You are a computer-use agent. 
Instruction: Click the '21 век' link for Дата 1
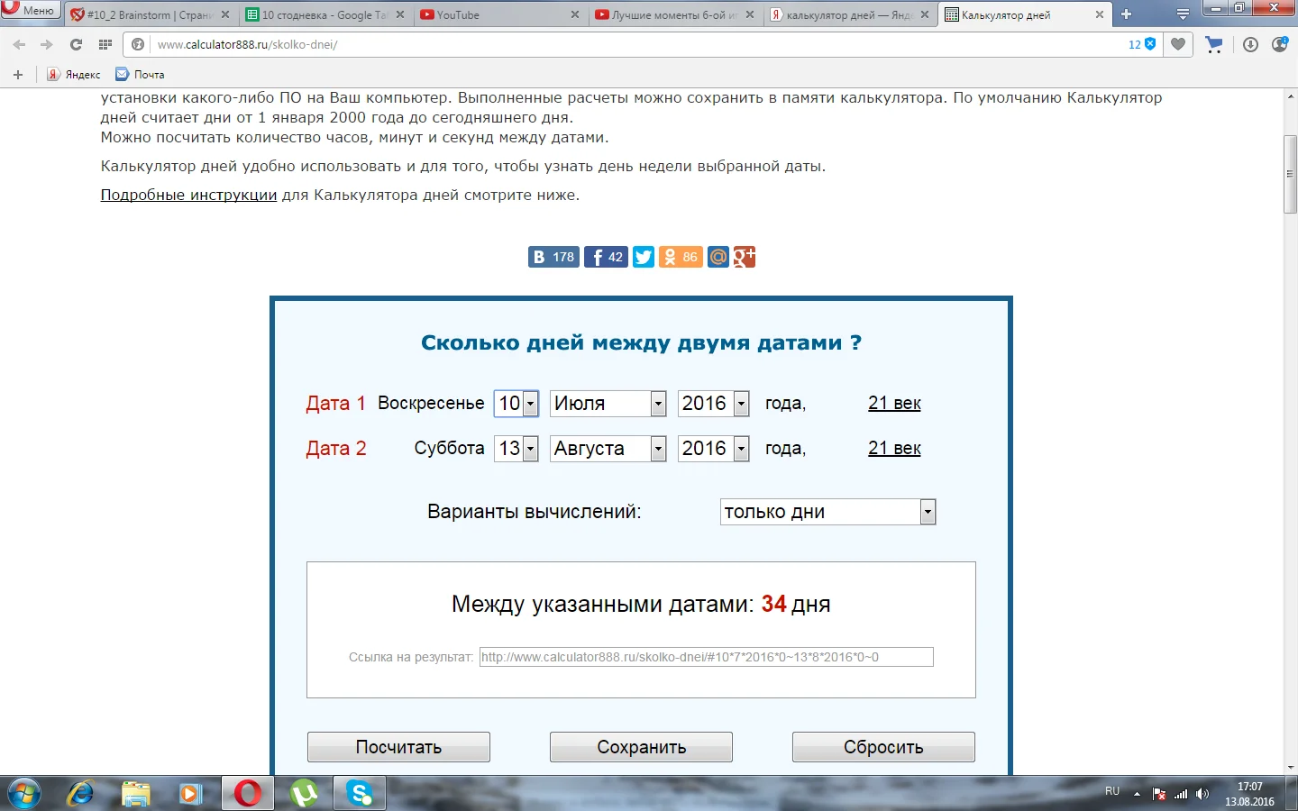(894, 403)
